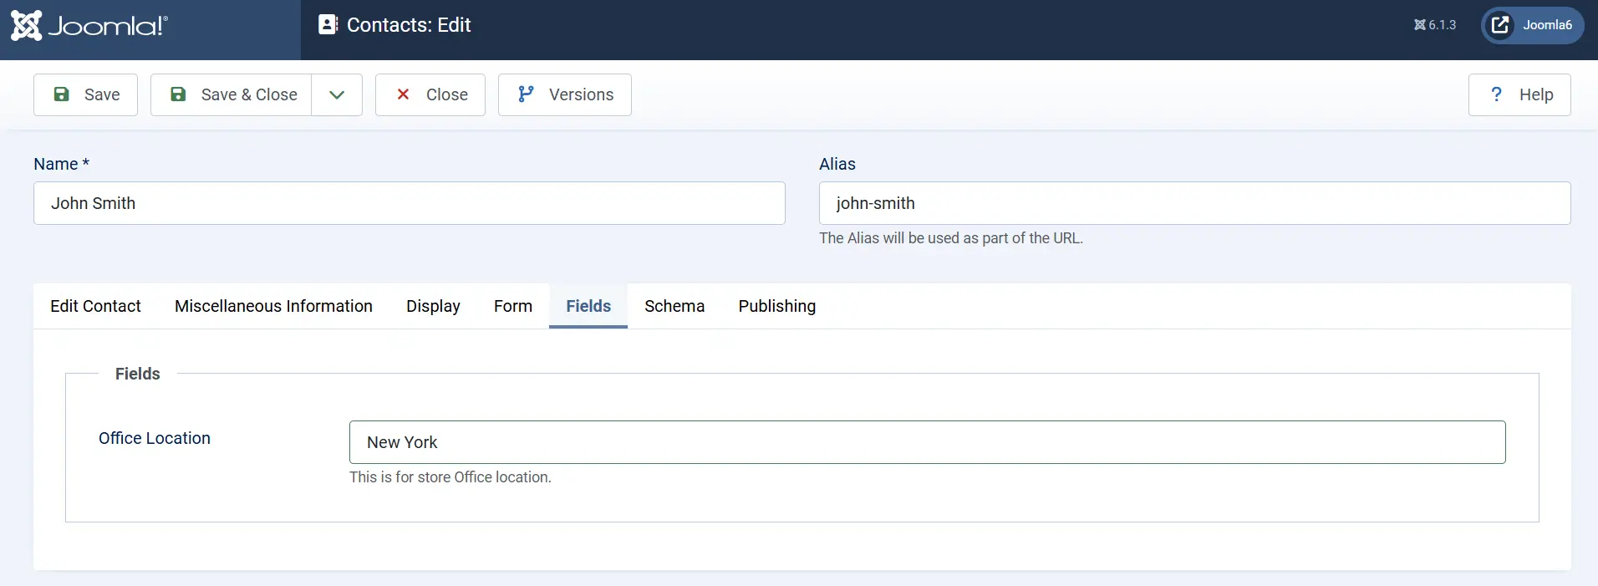
Task: Click the Alias label
Action: [x=837, y=164]
